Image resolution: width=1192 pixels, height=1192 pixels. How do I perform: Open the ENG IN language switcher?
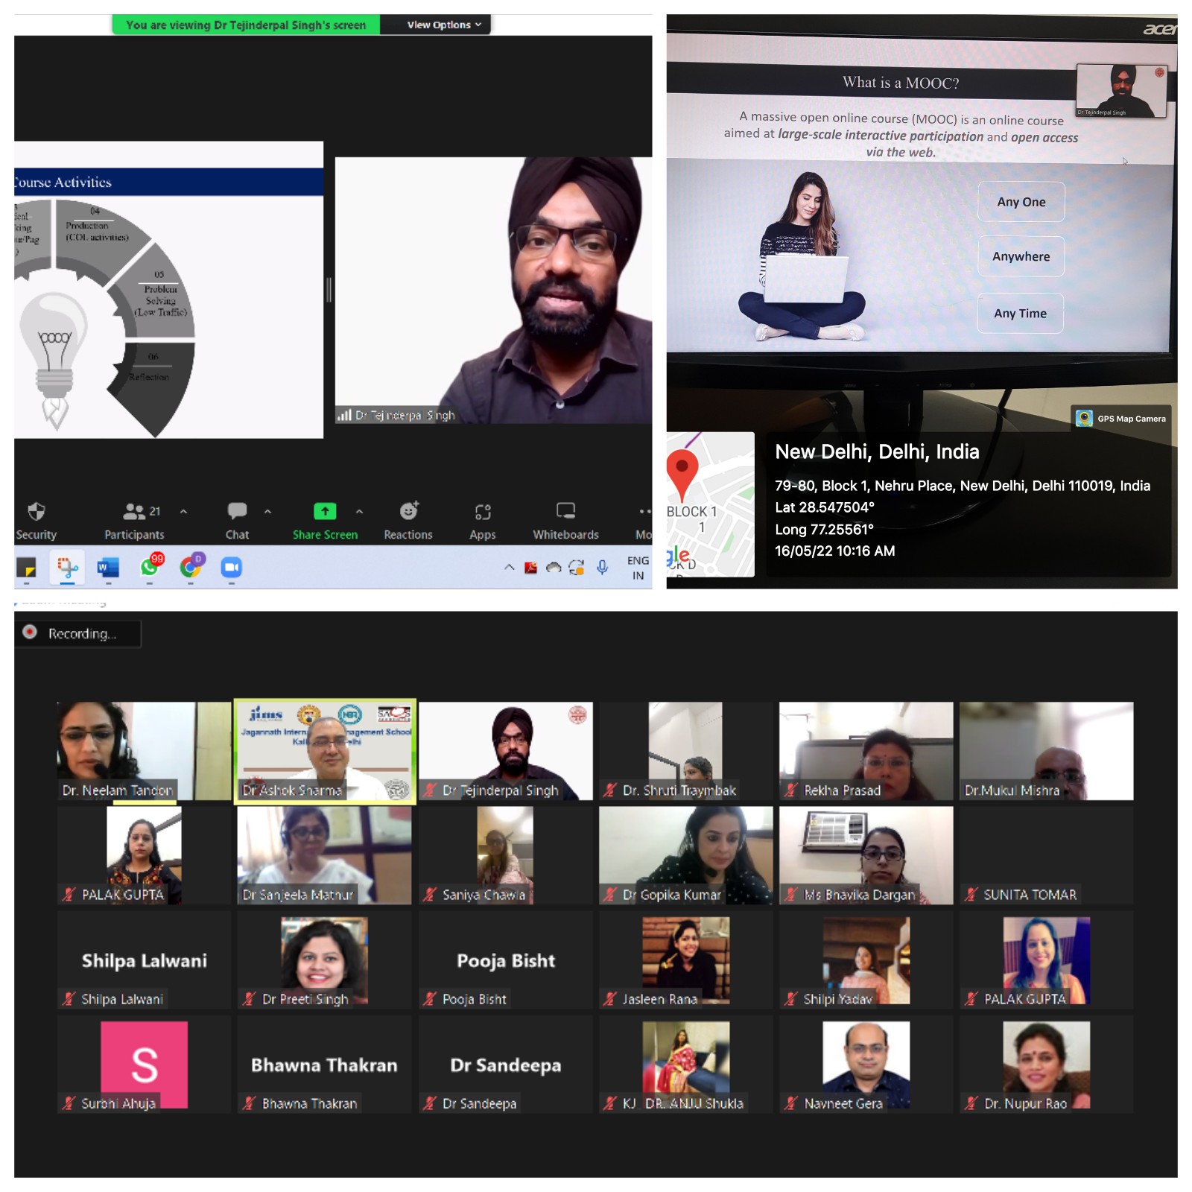638,568
